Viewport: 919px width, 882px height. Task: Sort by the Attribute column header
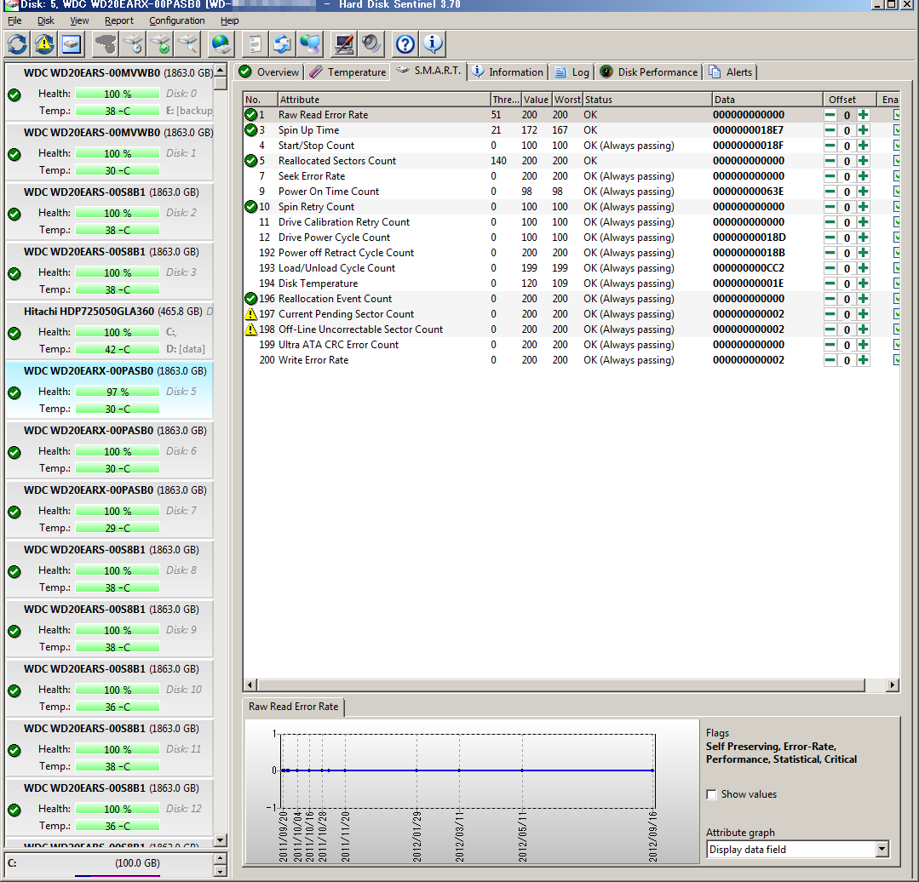[384, 100]
